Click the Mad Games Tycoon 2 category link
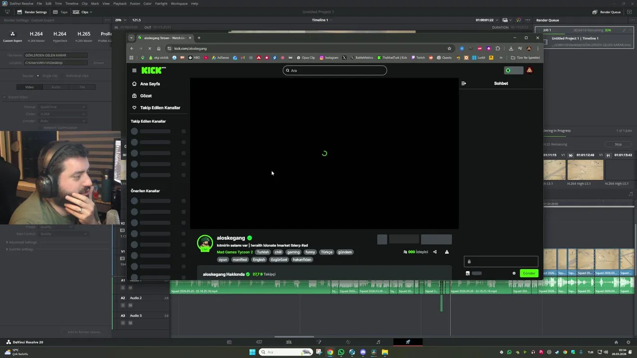 point(235,252)
